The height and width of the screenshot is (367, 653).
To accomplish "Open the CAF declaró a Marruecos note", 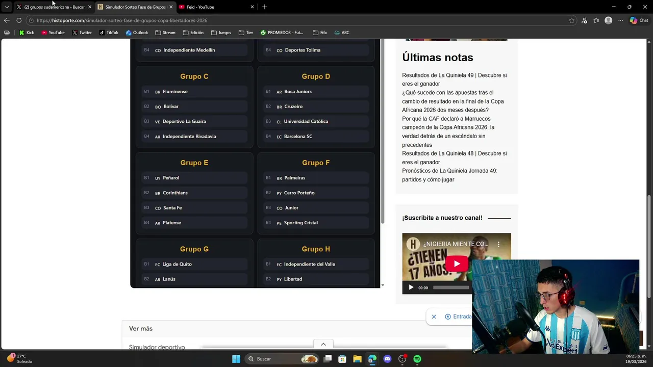I will coord(448,132).
